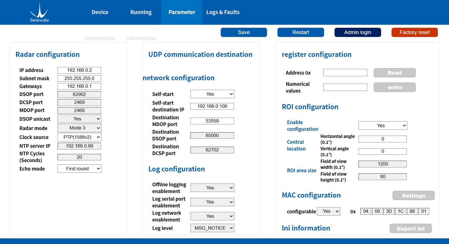Click the Save button
The width and height of the screenshot is (449, 244).
[244, 32]
